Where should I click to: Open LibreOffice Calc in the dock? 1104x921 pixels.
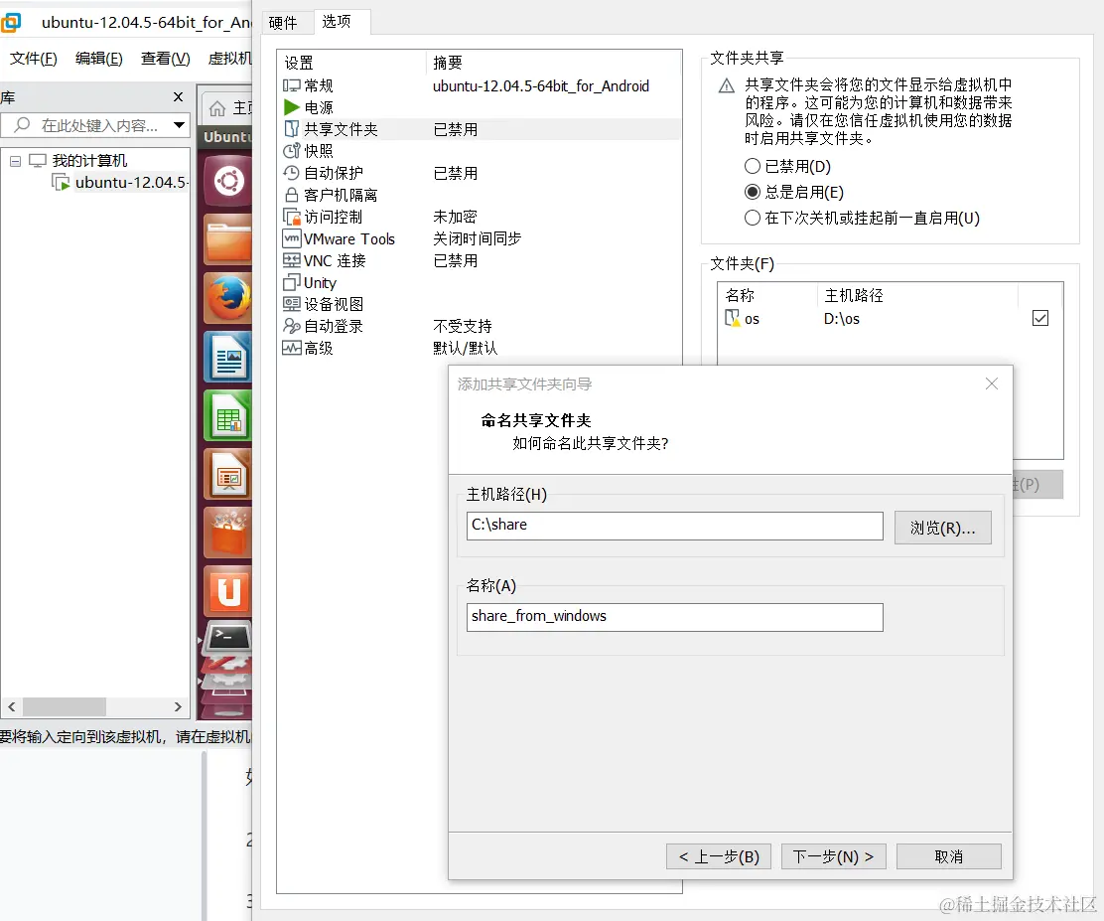228,416
